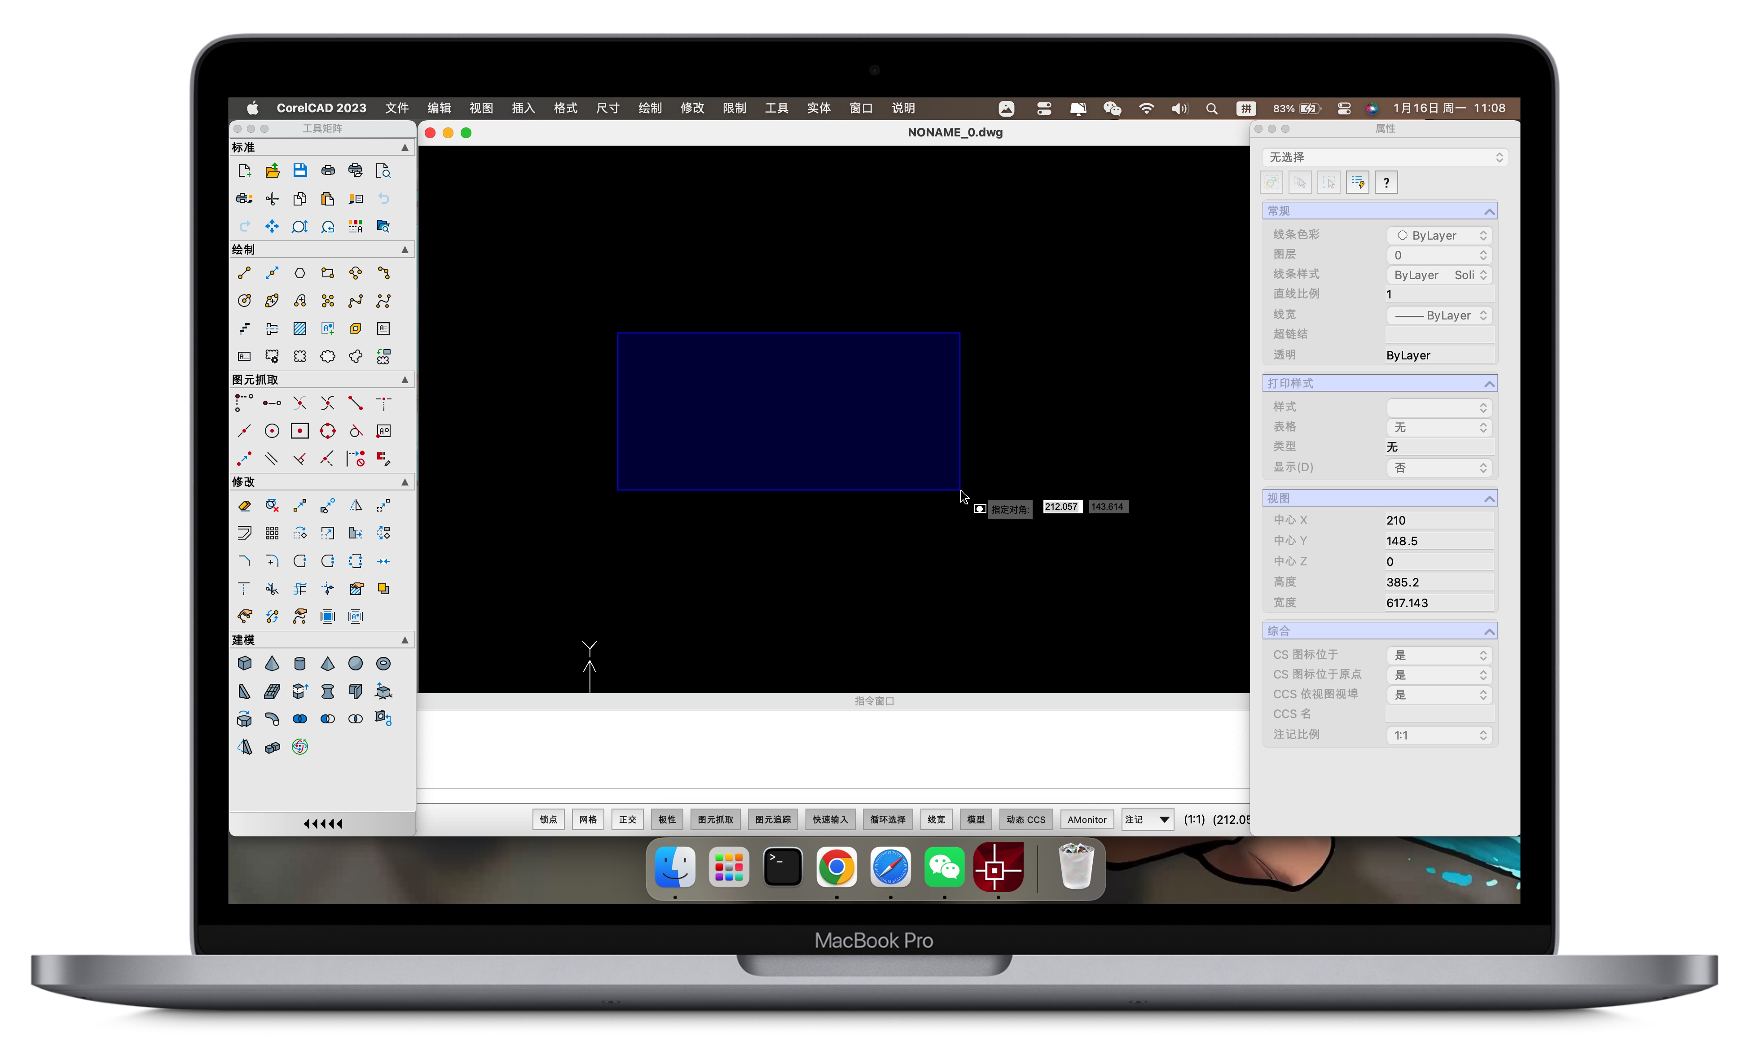Screen dimensions: 1751x1050
Task: Open the 线条色彩 ByLayer dropdown
Action: [x=1439, y=235]
